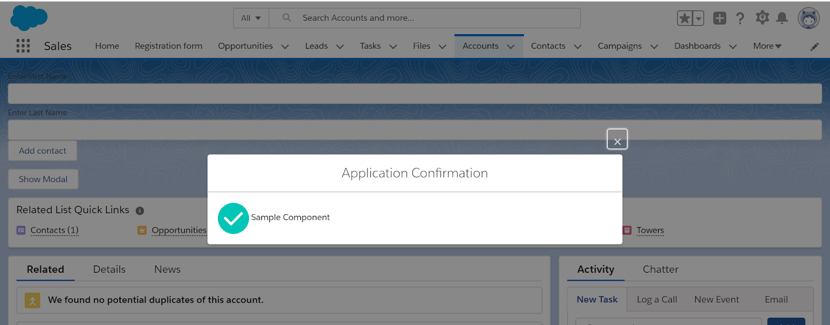Open the Campaigns navigation tab
Image resolution: width=830 pixels, height=325 pixels.
619,46
